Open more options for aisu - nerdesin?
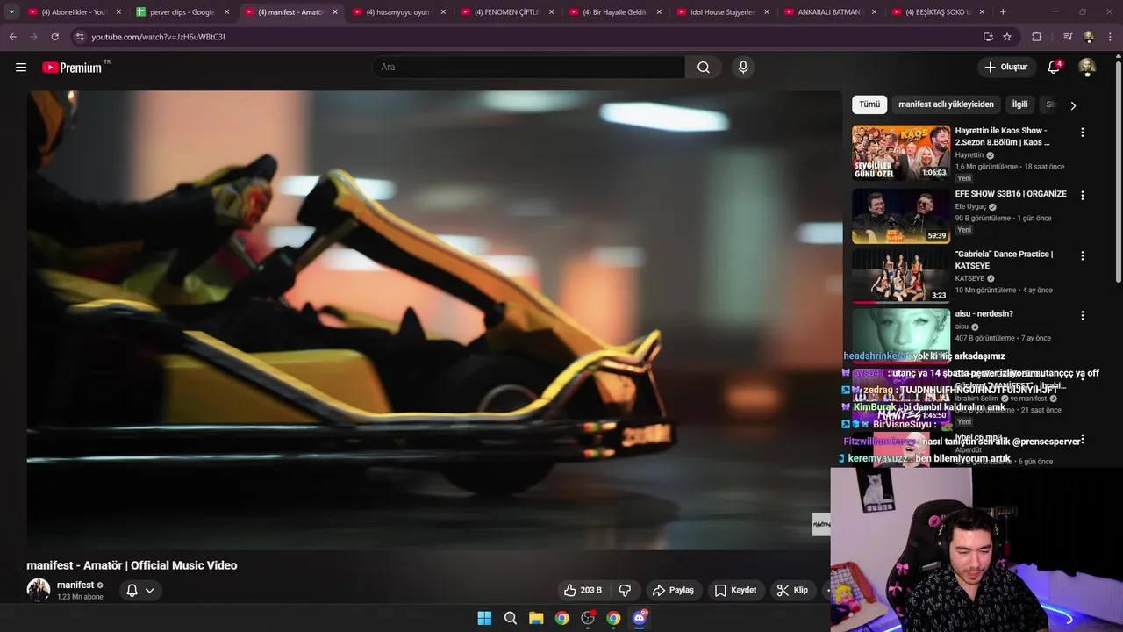The width and height of the screenshot is (1123, 632). click(1082, 315)
